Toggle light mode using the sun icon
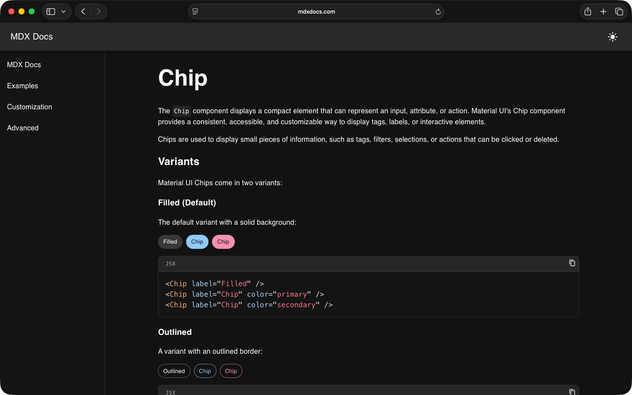Screen dimensions: 632x395 [612, 37]
